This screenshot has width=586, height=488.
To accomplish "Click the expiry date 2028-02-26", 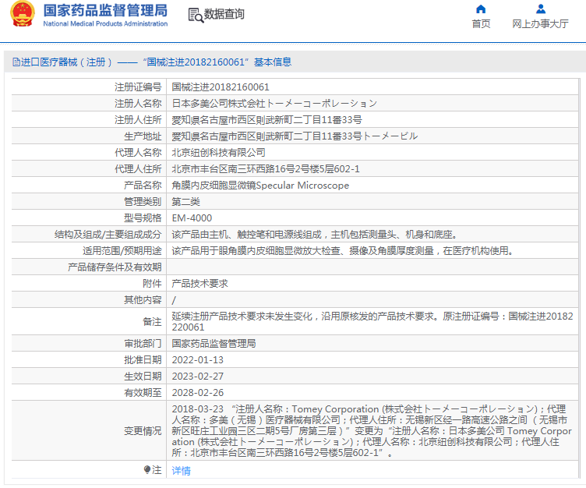I will 197,393.
